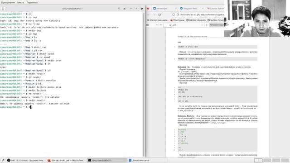
Task: Open the Firefox pinned tab icon
Action: click(148, 9)
